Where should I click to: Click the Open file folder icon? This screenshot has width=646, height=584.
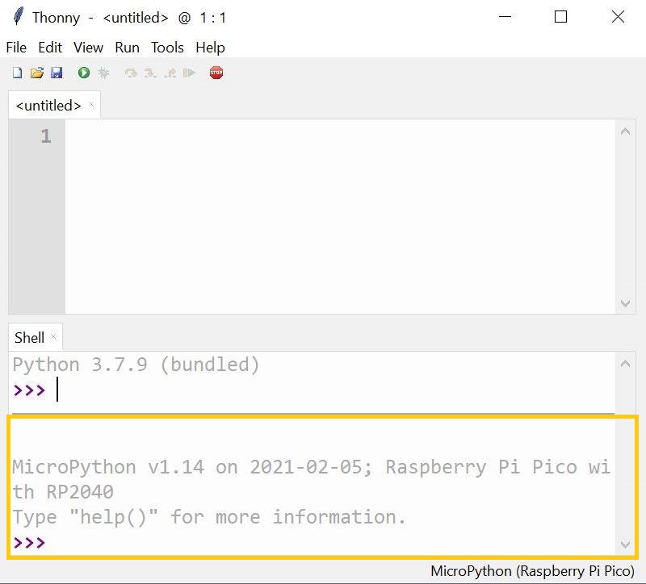36,73
